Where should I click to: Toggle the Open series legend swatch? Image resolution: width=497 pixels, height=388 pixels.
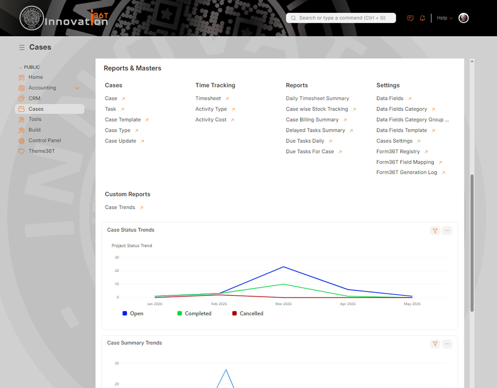125,313
